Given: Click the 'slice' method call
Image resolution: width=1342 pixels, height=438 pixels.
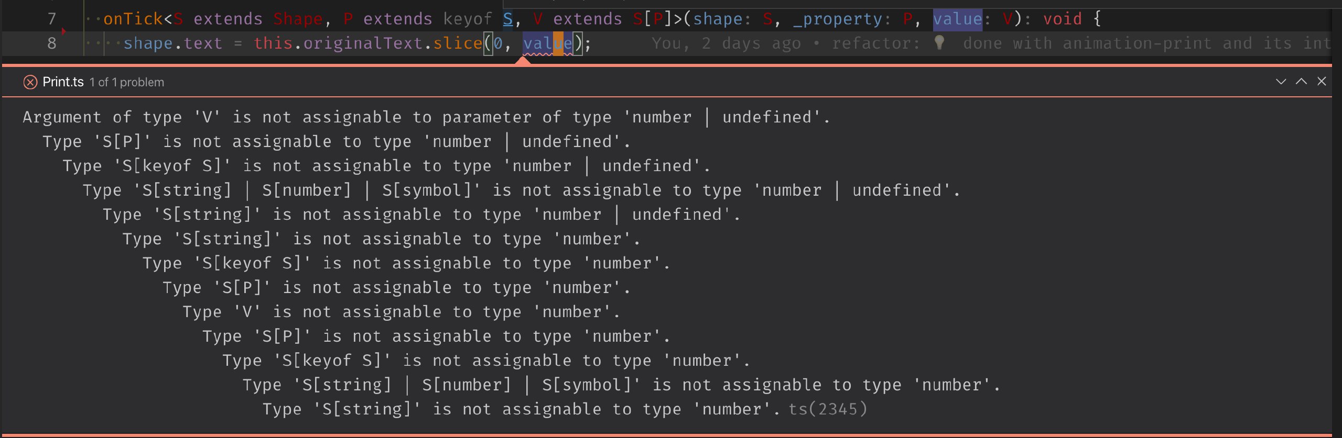Looking at the screenshot, I should tap(457, 43).
